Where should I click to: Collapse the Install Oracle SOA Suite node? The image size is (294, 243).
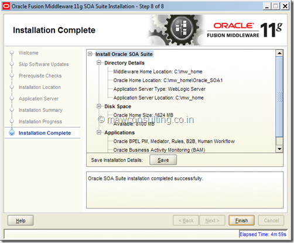[90, 54]
